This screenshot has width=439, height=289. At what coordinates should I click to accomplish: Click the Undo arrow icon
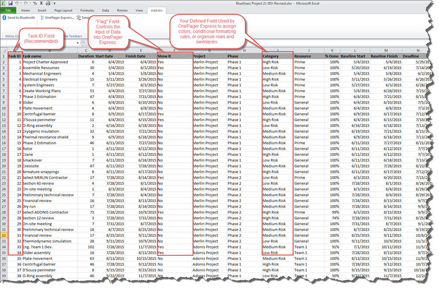click(x=16, y=3)
